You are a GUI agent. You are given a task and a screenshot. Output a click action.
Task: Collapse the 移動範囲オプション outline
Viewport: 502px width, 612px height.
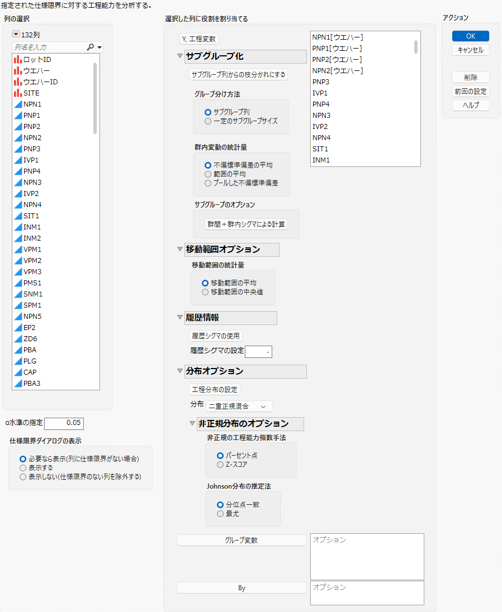tap(180, 249)
